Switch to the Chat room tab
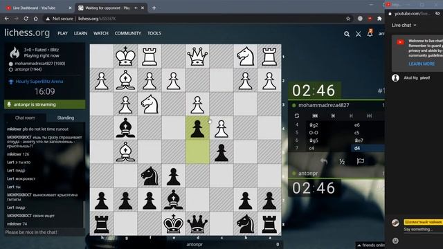Image resolution: width=443 pixels, height=249 pixels. pos(25,118)
